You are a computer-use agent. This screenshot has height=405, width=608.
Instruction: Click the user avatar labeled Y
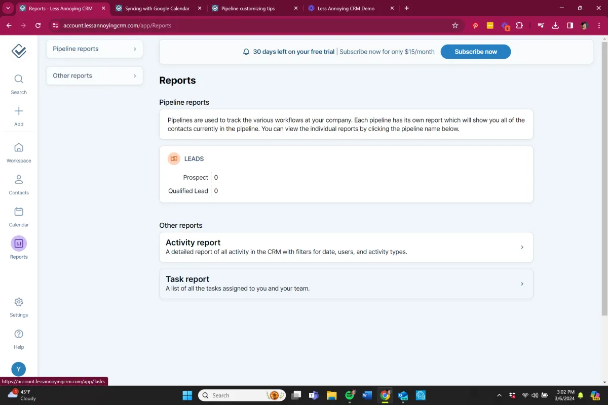tap(19, 369)
